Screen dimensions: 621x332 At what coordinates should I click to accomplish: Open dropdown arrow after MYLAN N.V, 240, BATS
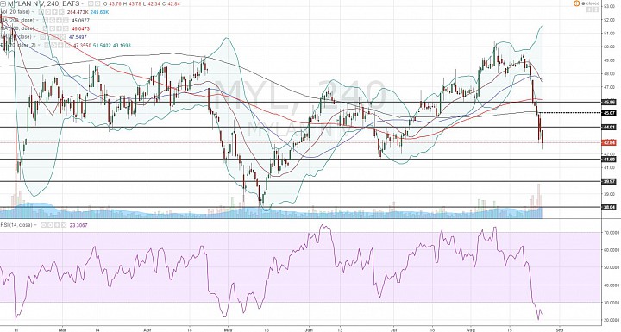83,3
